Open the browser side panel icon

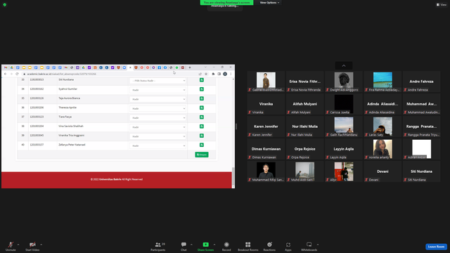pyautogui.click(x=219, y=74)
